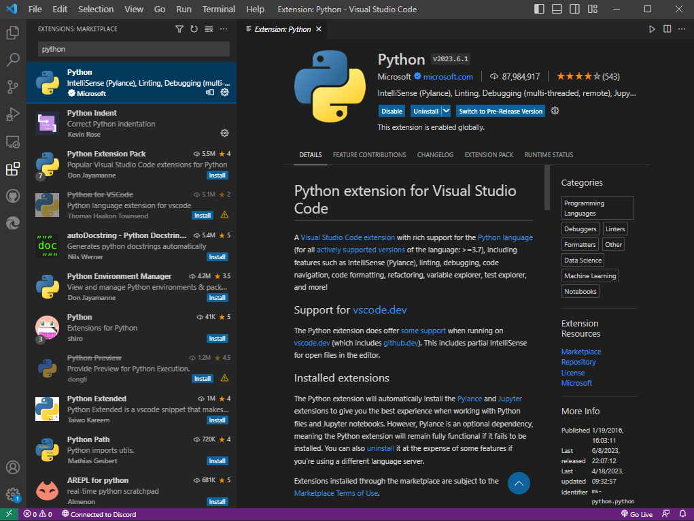This screenshot has height=521, width=694.
Task: Click the feedback icon in status bar
Action: pyautogui.click(x=665, y=514)
